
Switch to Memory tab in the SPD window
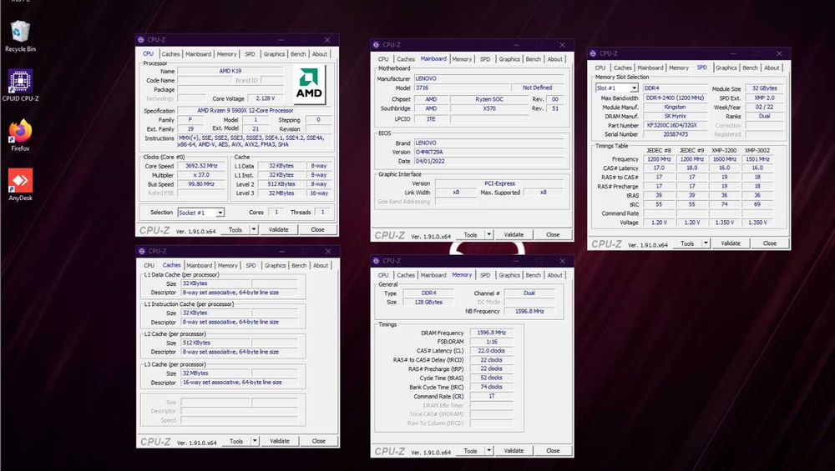point(678,68)
